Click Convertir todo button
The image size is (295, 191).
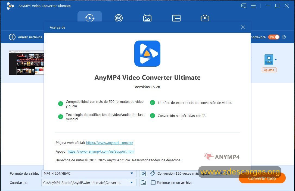point(262,178)
